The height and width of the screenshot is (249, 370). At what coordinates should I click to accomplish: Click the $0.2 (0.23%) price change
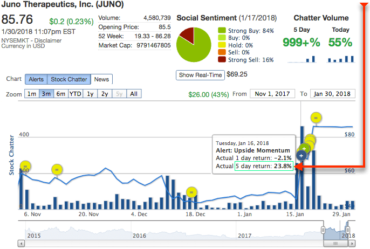[x=71, y=22]
